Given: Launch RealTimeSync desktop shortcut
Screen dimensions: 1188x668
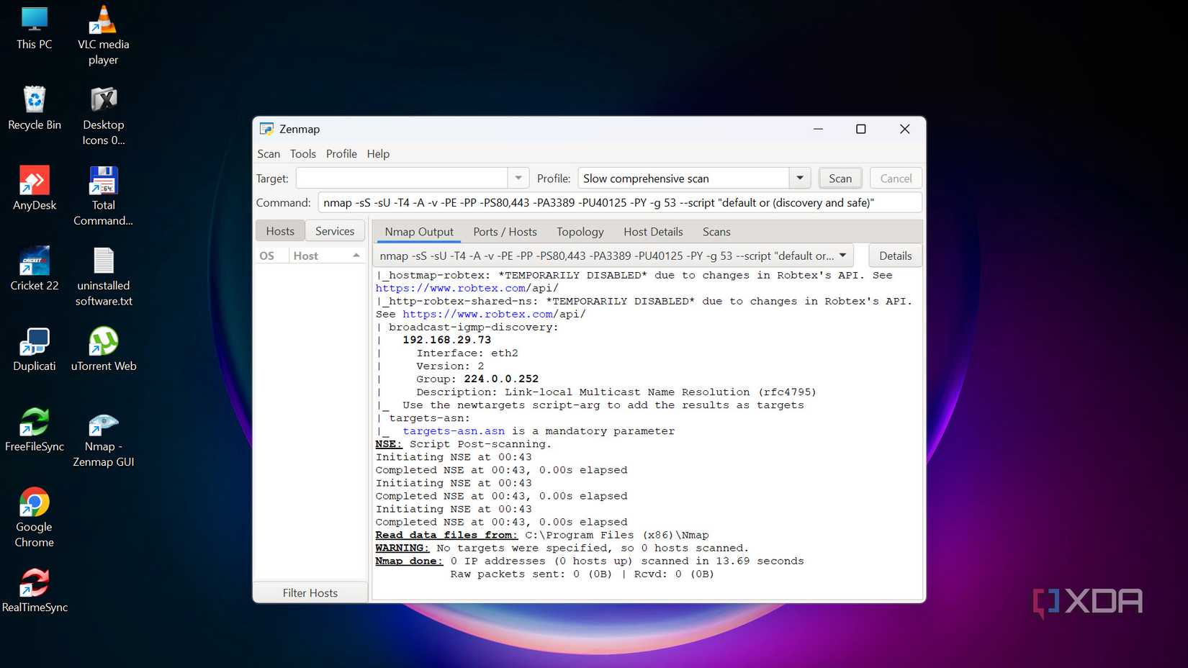Looking at the screenshot, I should click(35, 592).
